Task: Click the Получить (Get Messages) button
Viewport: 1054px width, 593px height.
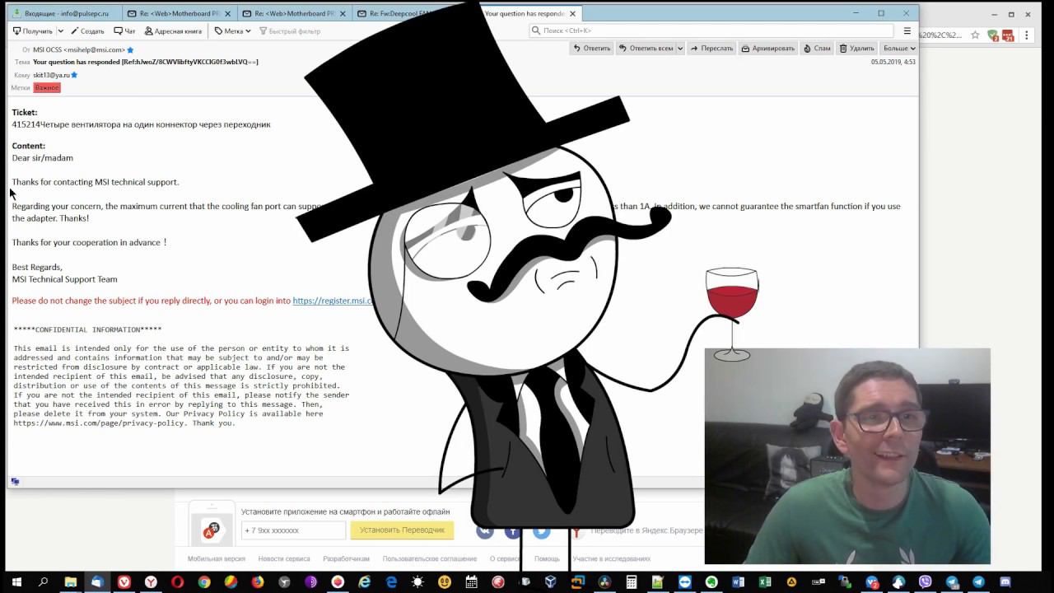Action: pos(33,31)
